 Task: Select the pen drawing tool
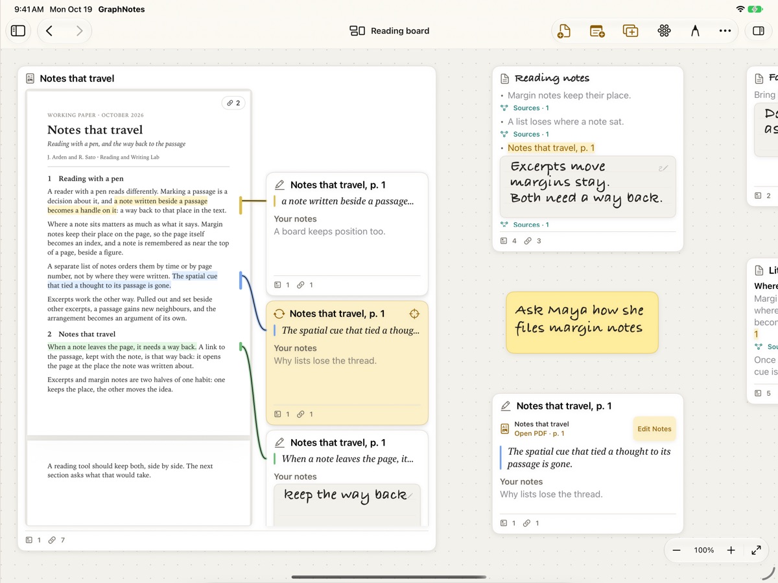coord(695,30)
